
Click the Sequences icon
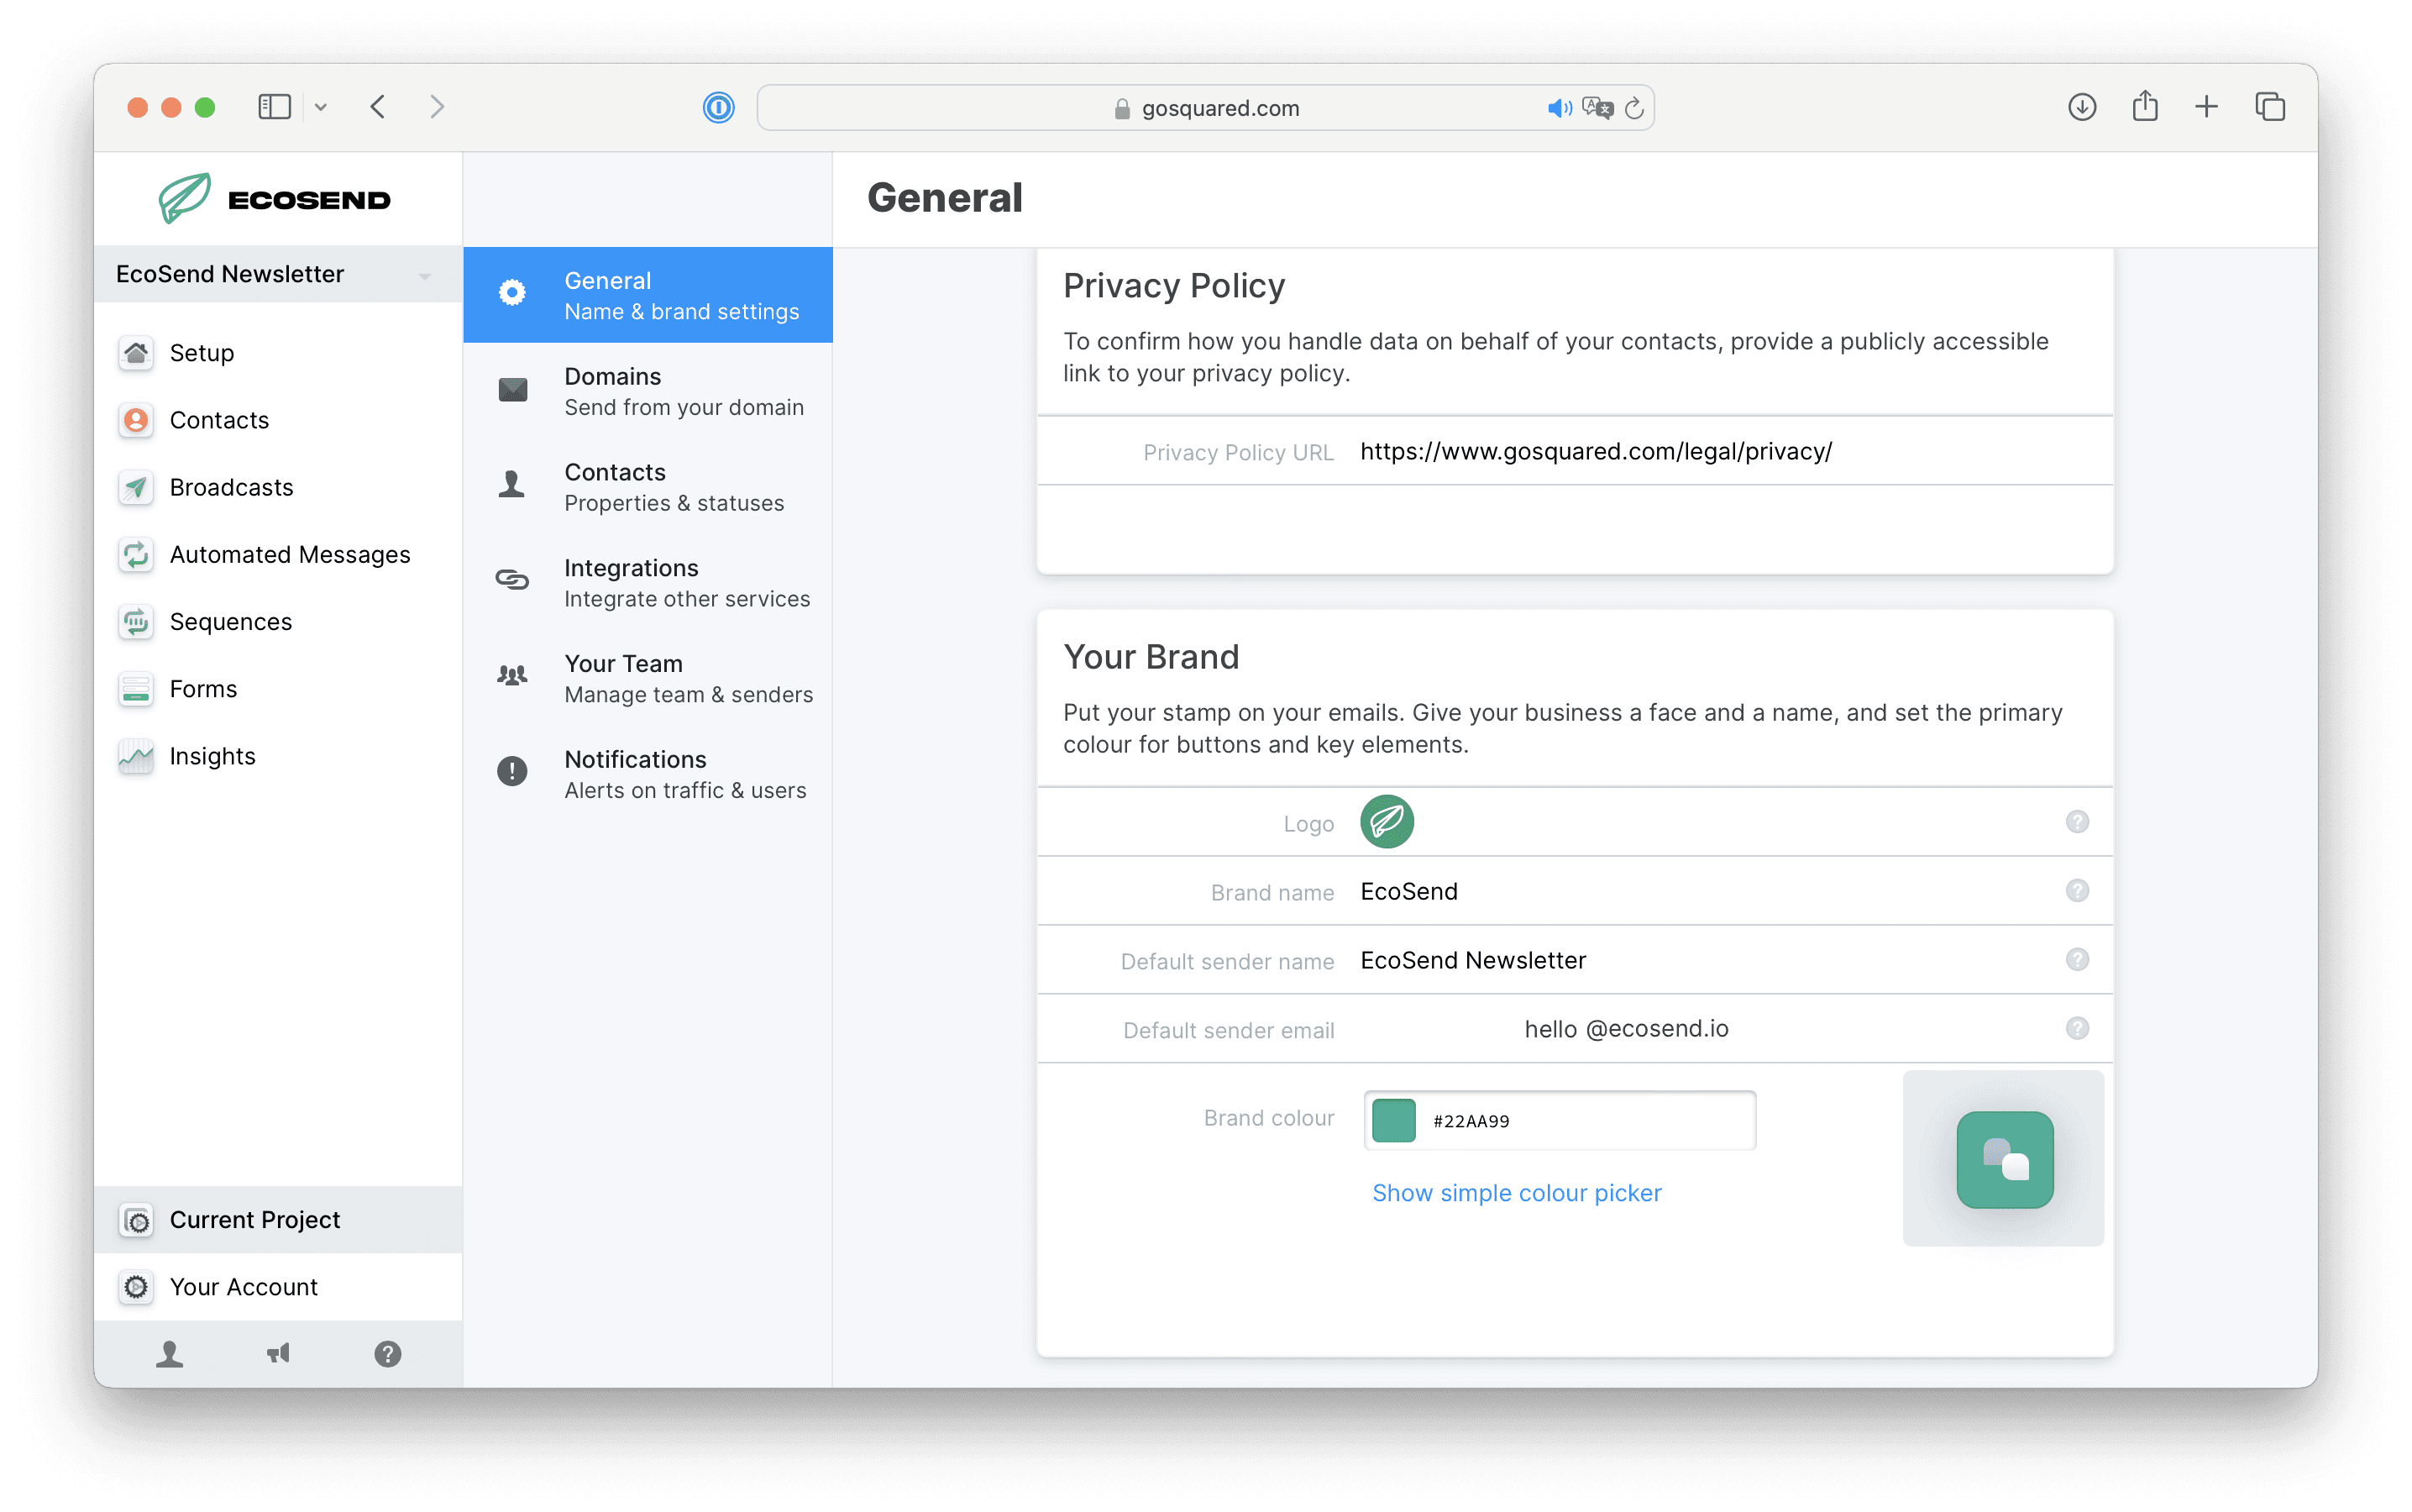click(136, 621)
